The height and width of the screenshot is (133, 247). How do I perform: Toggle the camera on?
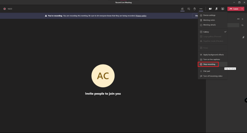point(210,9)
